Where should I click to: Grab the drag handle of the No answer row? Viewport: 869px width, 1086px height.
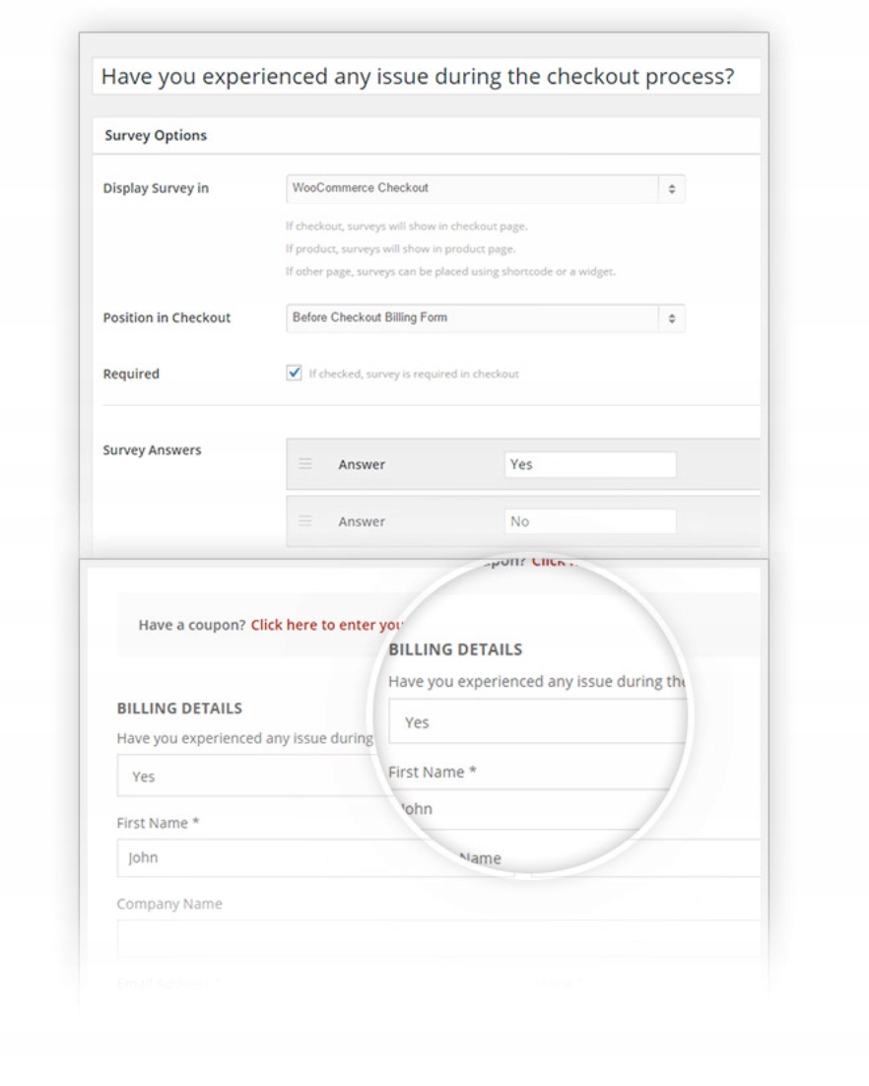[305, 521]
